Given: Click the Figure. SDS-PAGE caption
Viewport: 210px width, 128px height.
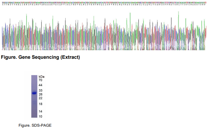Looking at the screenshot, I should tap(35, 125).
